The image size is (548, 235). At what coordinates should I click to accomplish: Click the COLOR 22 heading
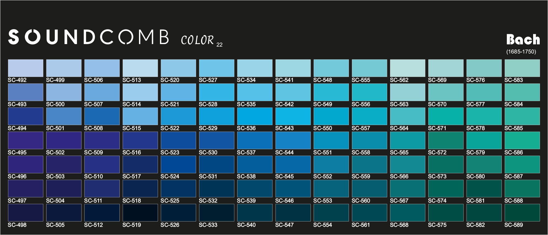point(202,40)
